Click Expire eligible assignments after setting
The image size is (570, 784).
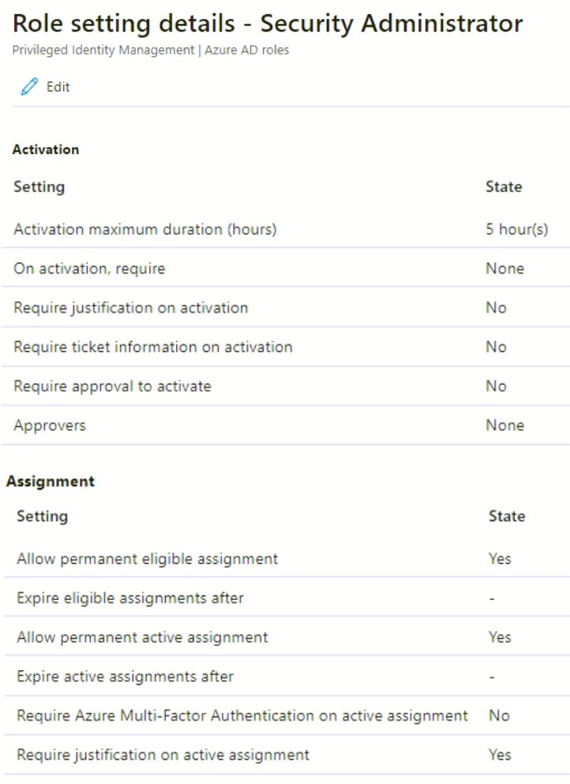click(130, 598)
